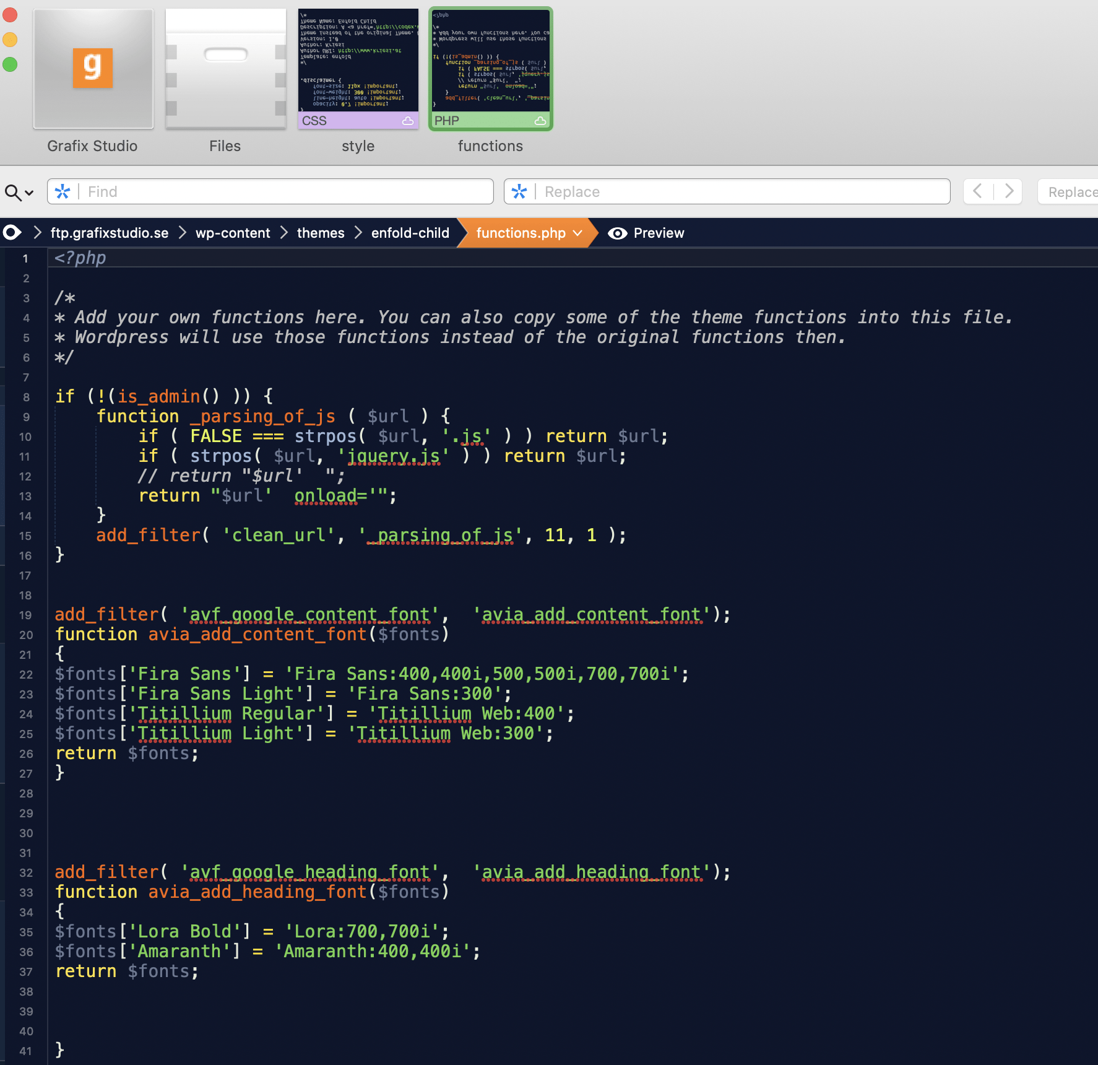
Task: Click cloud icon on the PHP thumbnail
Action: (x=540, y=121)
